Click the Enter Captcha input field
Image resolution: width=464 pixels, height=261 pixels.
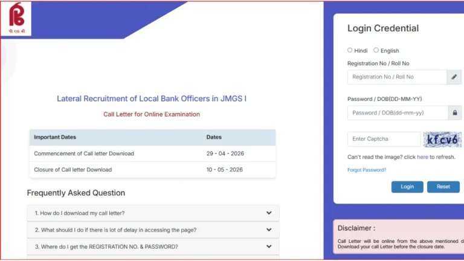pyautogui.click(x=384, y=139)
